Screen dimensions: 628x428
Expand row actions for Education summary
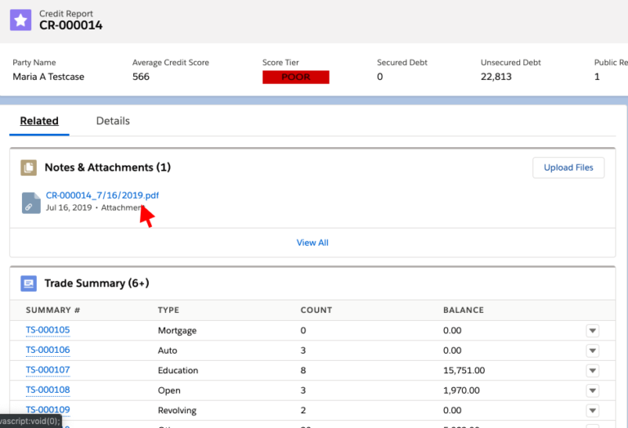(592, 371)
